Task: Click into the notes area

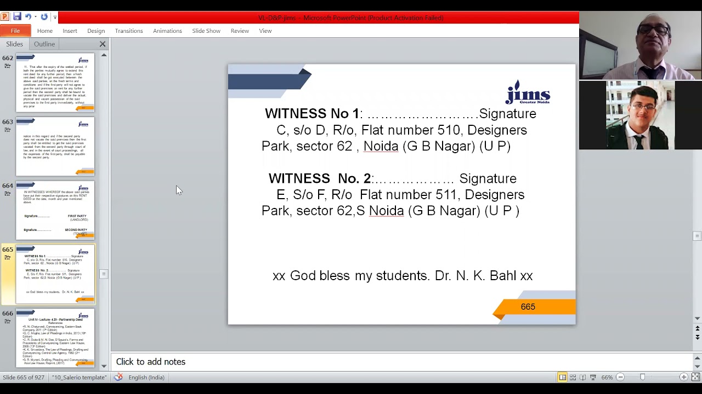Action: point(401,362)
